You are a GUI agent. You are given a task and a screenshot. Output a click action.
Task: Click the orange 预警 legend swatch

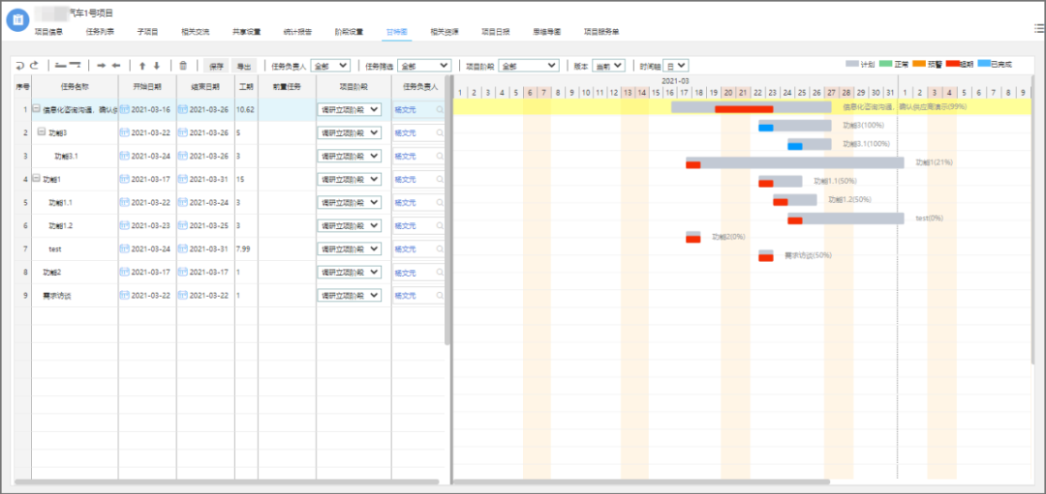pyautogui.click(x=919, y=64)
